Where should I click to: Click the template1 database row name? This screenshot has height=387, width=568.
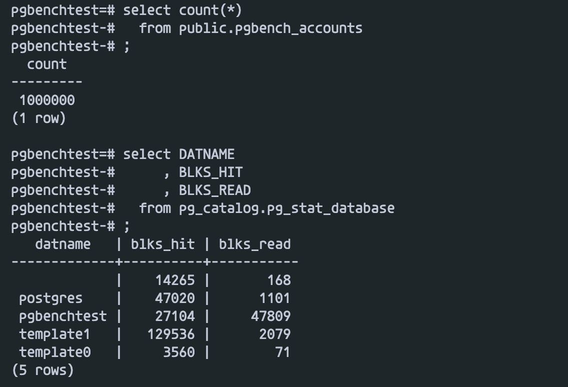pos(55,334)
